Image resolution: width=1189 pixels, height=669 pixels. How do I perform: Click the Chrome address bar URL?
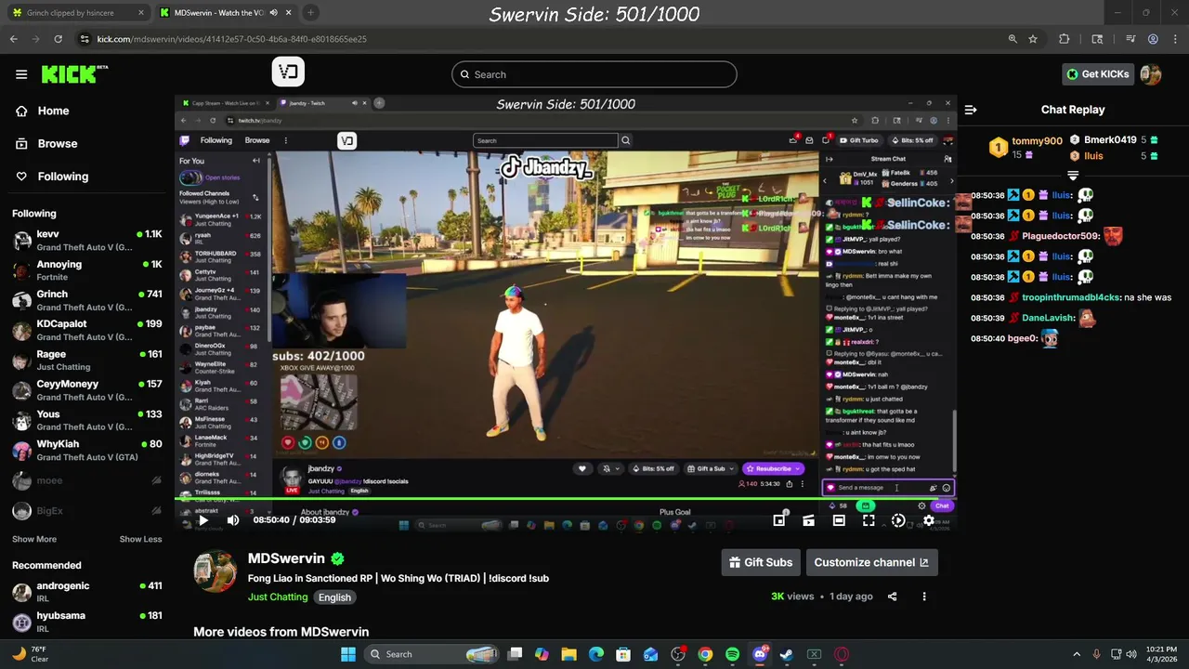click(x=232, y=39)
